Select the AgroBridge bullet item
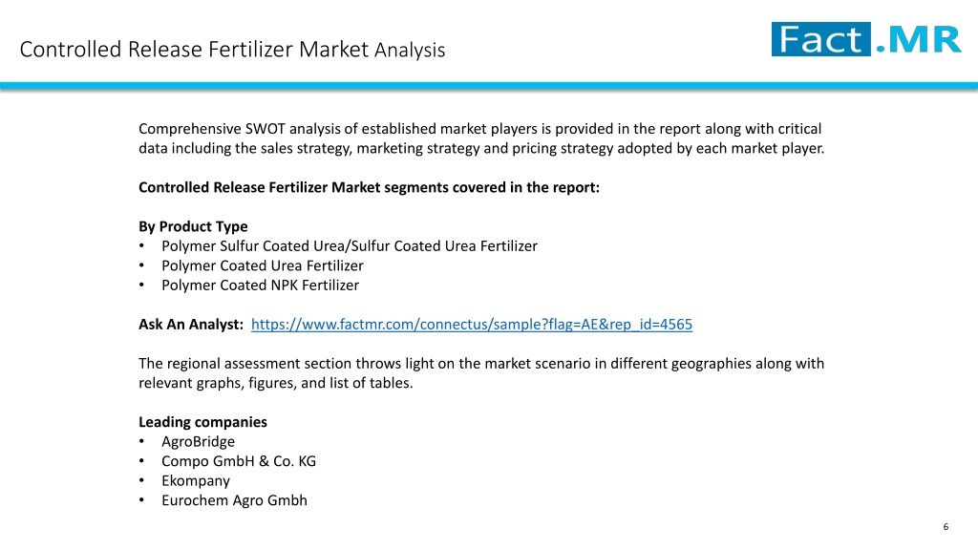 (x=198, y=441)
